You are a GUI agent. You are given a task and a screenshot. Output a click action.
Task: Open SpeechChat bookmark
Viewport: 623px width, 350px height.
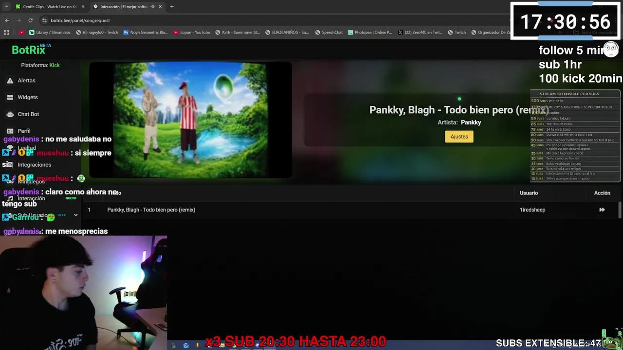pos(329,33)
